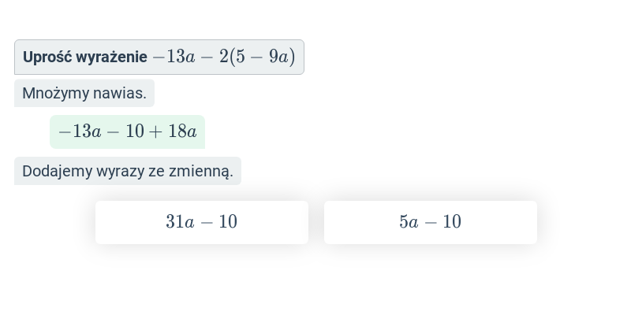Choose the answer 31a − 10
Screen dimensions: 631x315
pos(202,222)
